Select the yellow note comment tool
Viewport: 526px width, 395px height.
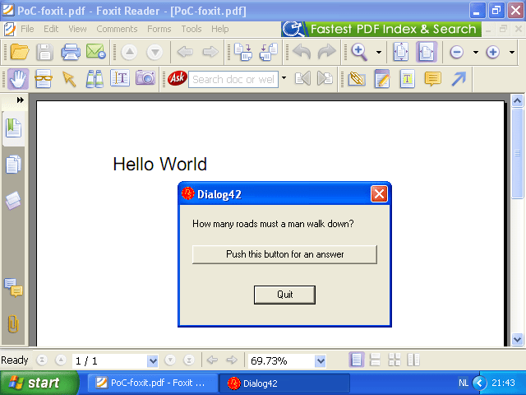click(432, 79)
